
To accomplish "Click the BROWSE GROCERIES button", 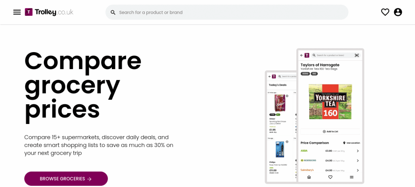I will (66, 179).
